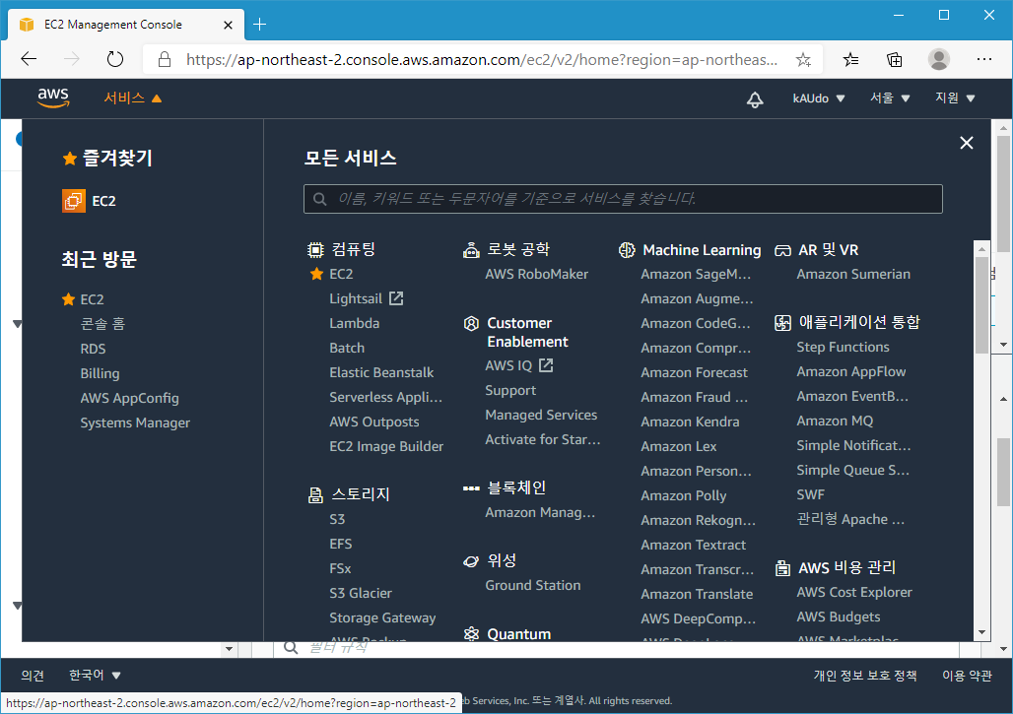The height and width of the screenshot is (714, 1013).
Task: Type in the service search input field
Action: [x=623, y=199]
